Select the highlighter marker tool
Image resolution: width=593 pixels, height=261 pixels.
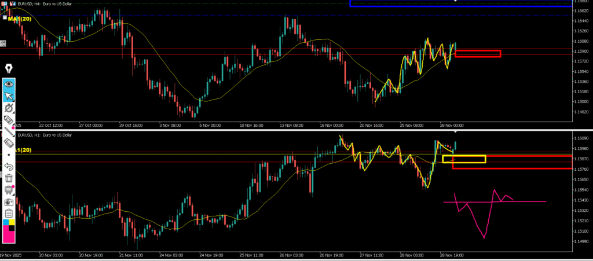click(9, 120)
